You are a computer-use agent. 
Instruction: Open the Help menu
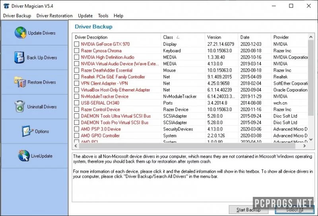coord(118,16)
